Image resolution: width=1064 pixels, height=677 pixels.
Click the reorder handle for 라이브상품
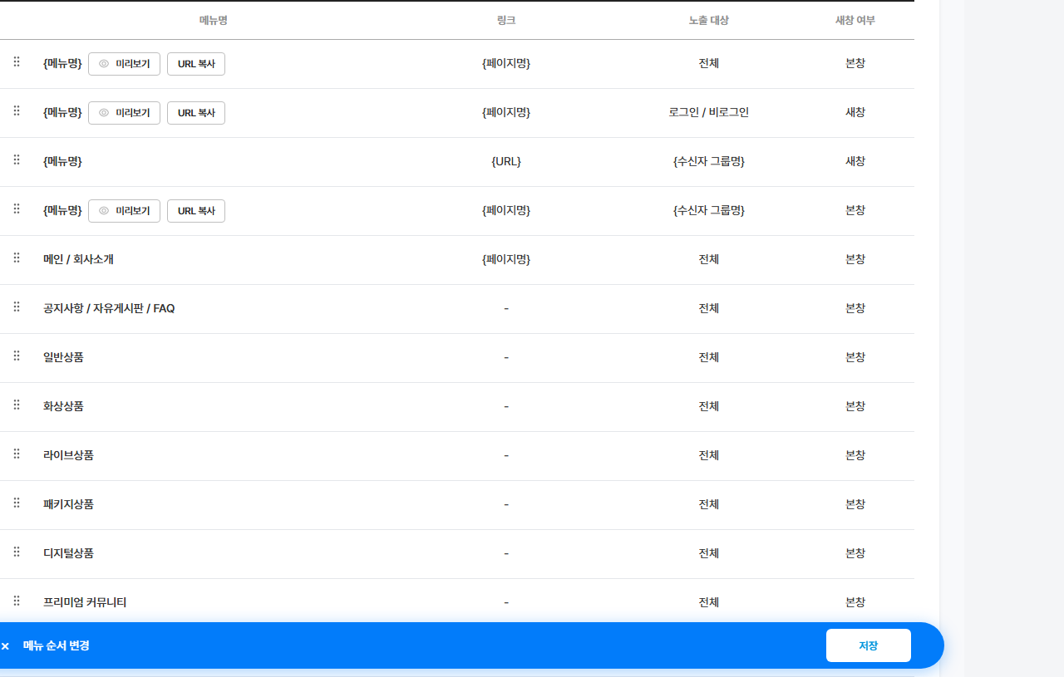17,454
